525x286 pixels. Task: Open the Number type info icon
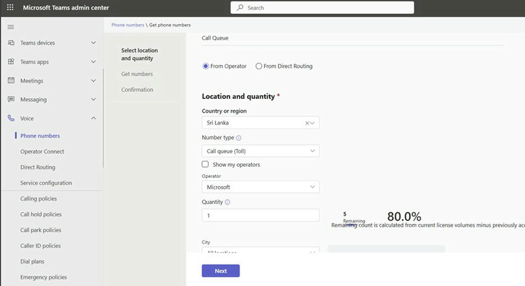(238, 138)
